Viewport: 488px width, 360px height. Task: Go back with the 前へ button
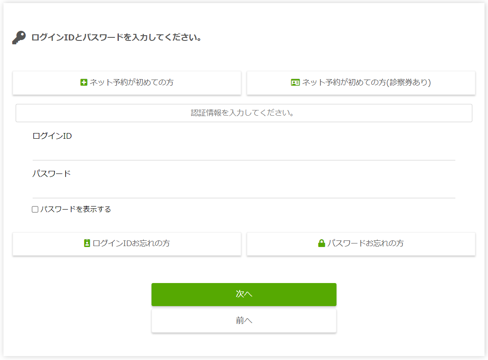tap(244, 321)
